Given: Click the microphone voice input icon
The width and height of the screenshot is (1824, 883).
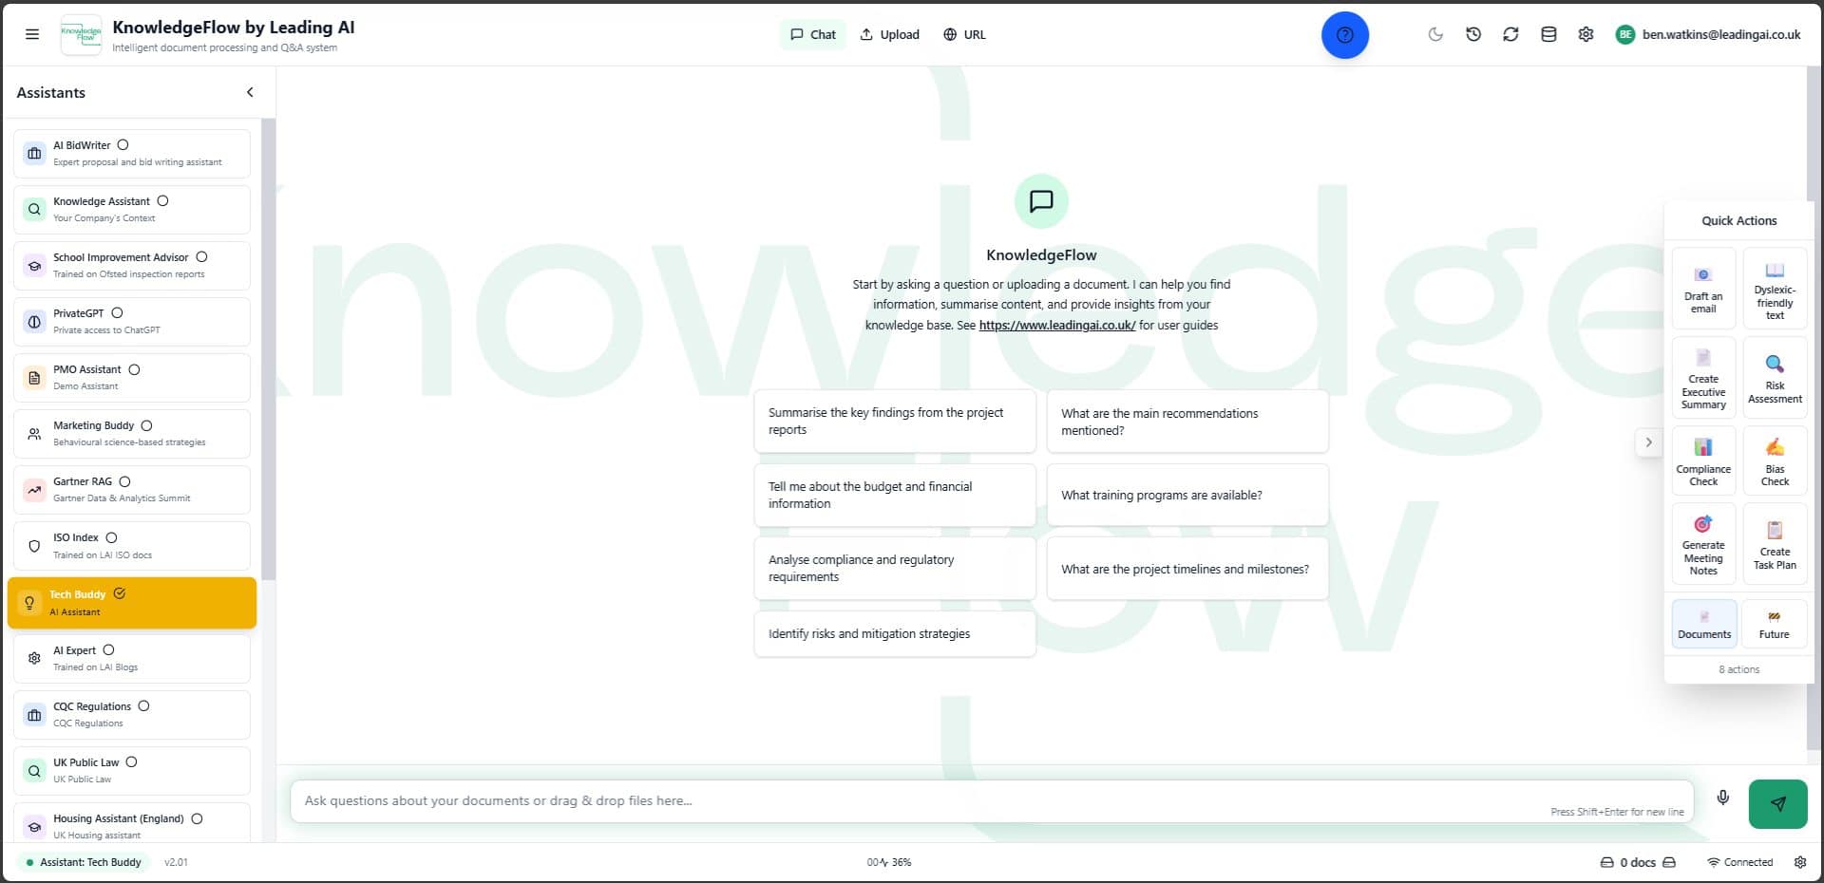Looking at the screenshot, I should [1722, 798].
